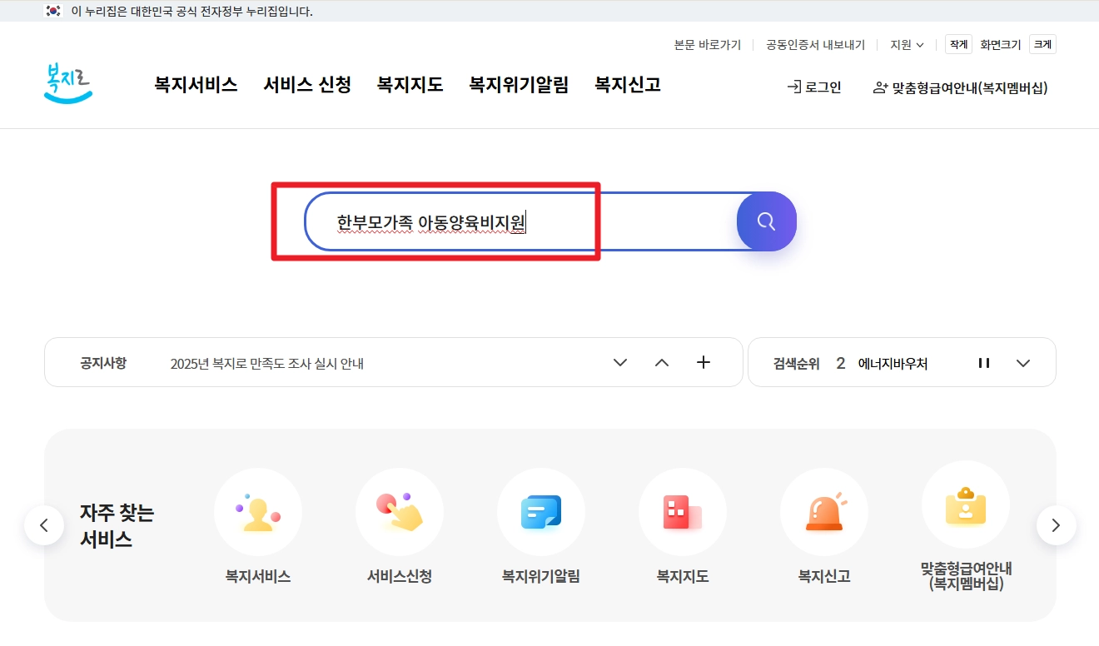Open 서비스신청 from the frequently used services

coord(400,512)
